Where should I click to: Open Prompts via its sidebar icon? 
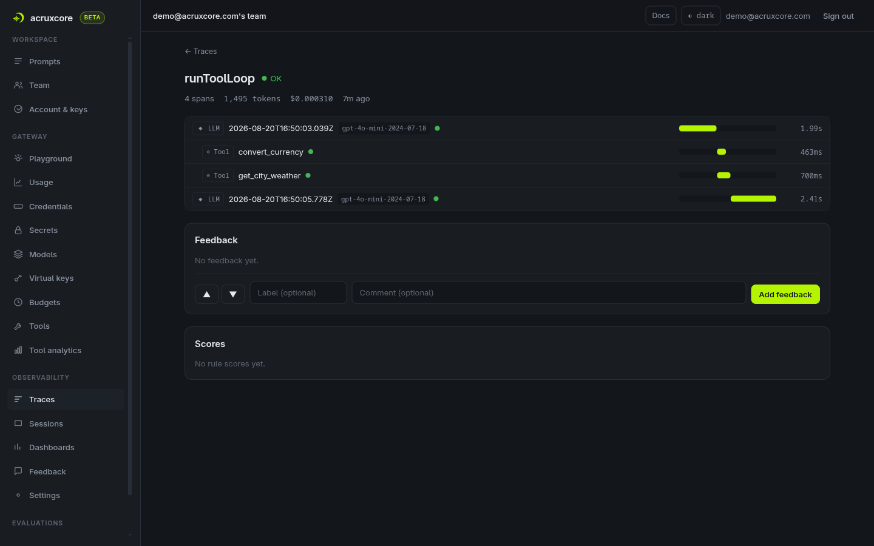pyautogui.click(x=18, y=61)
